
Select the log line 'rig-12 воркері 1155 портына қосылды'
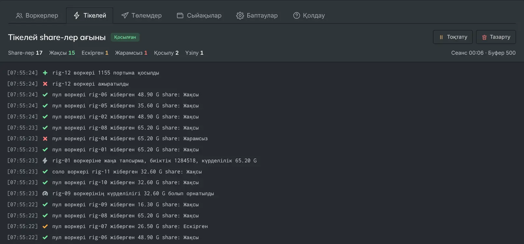coord(106,73)
